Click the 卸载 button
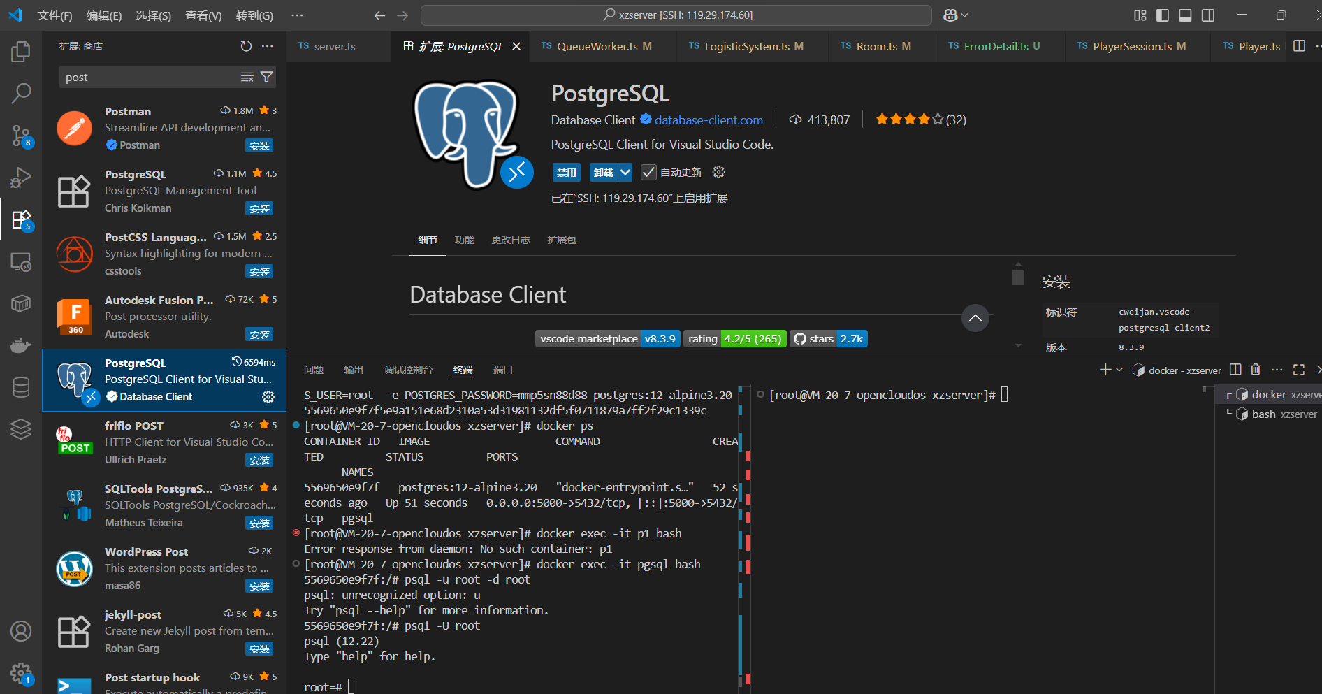The width and height of the screenshot is (1322, 694). click(x=604, y=173)
